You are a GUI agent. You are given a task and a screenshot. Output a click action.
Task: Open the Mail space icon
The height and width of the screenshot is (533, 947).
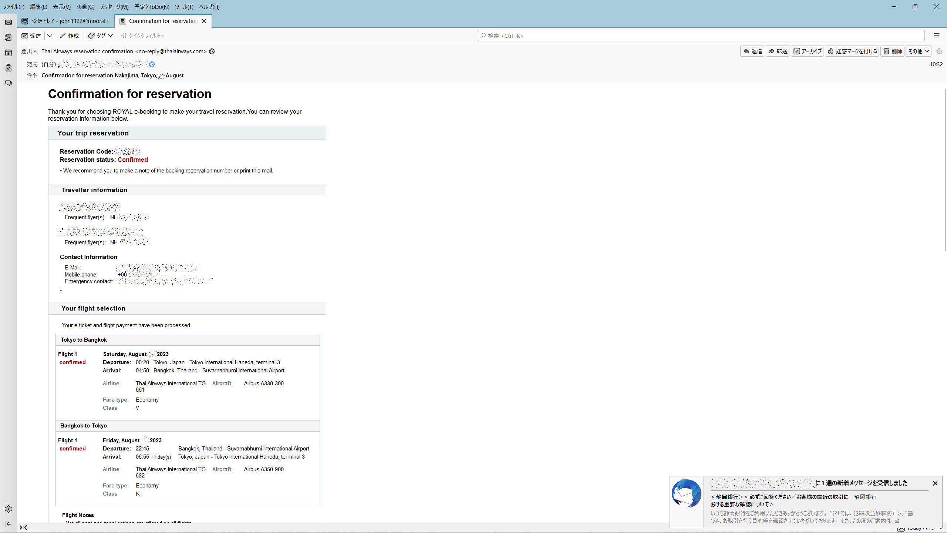[9, 23]
